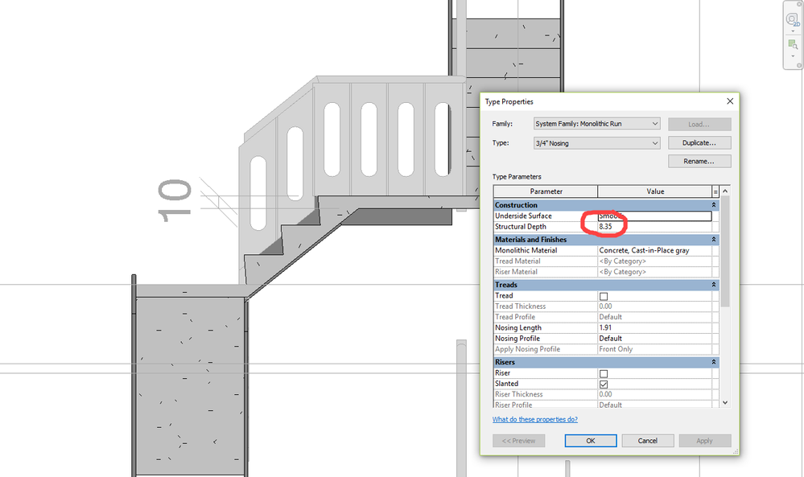Collapse the Construction parameter section
This screenshot has width=804, height=477.
coord(715,204)
